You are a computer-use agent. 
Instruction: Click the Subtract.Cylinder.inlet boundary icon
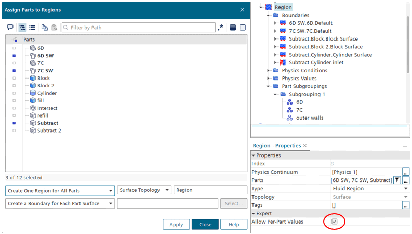(283, 62)
